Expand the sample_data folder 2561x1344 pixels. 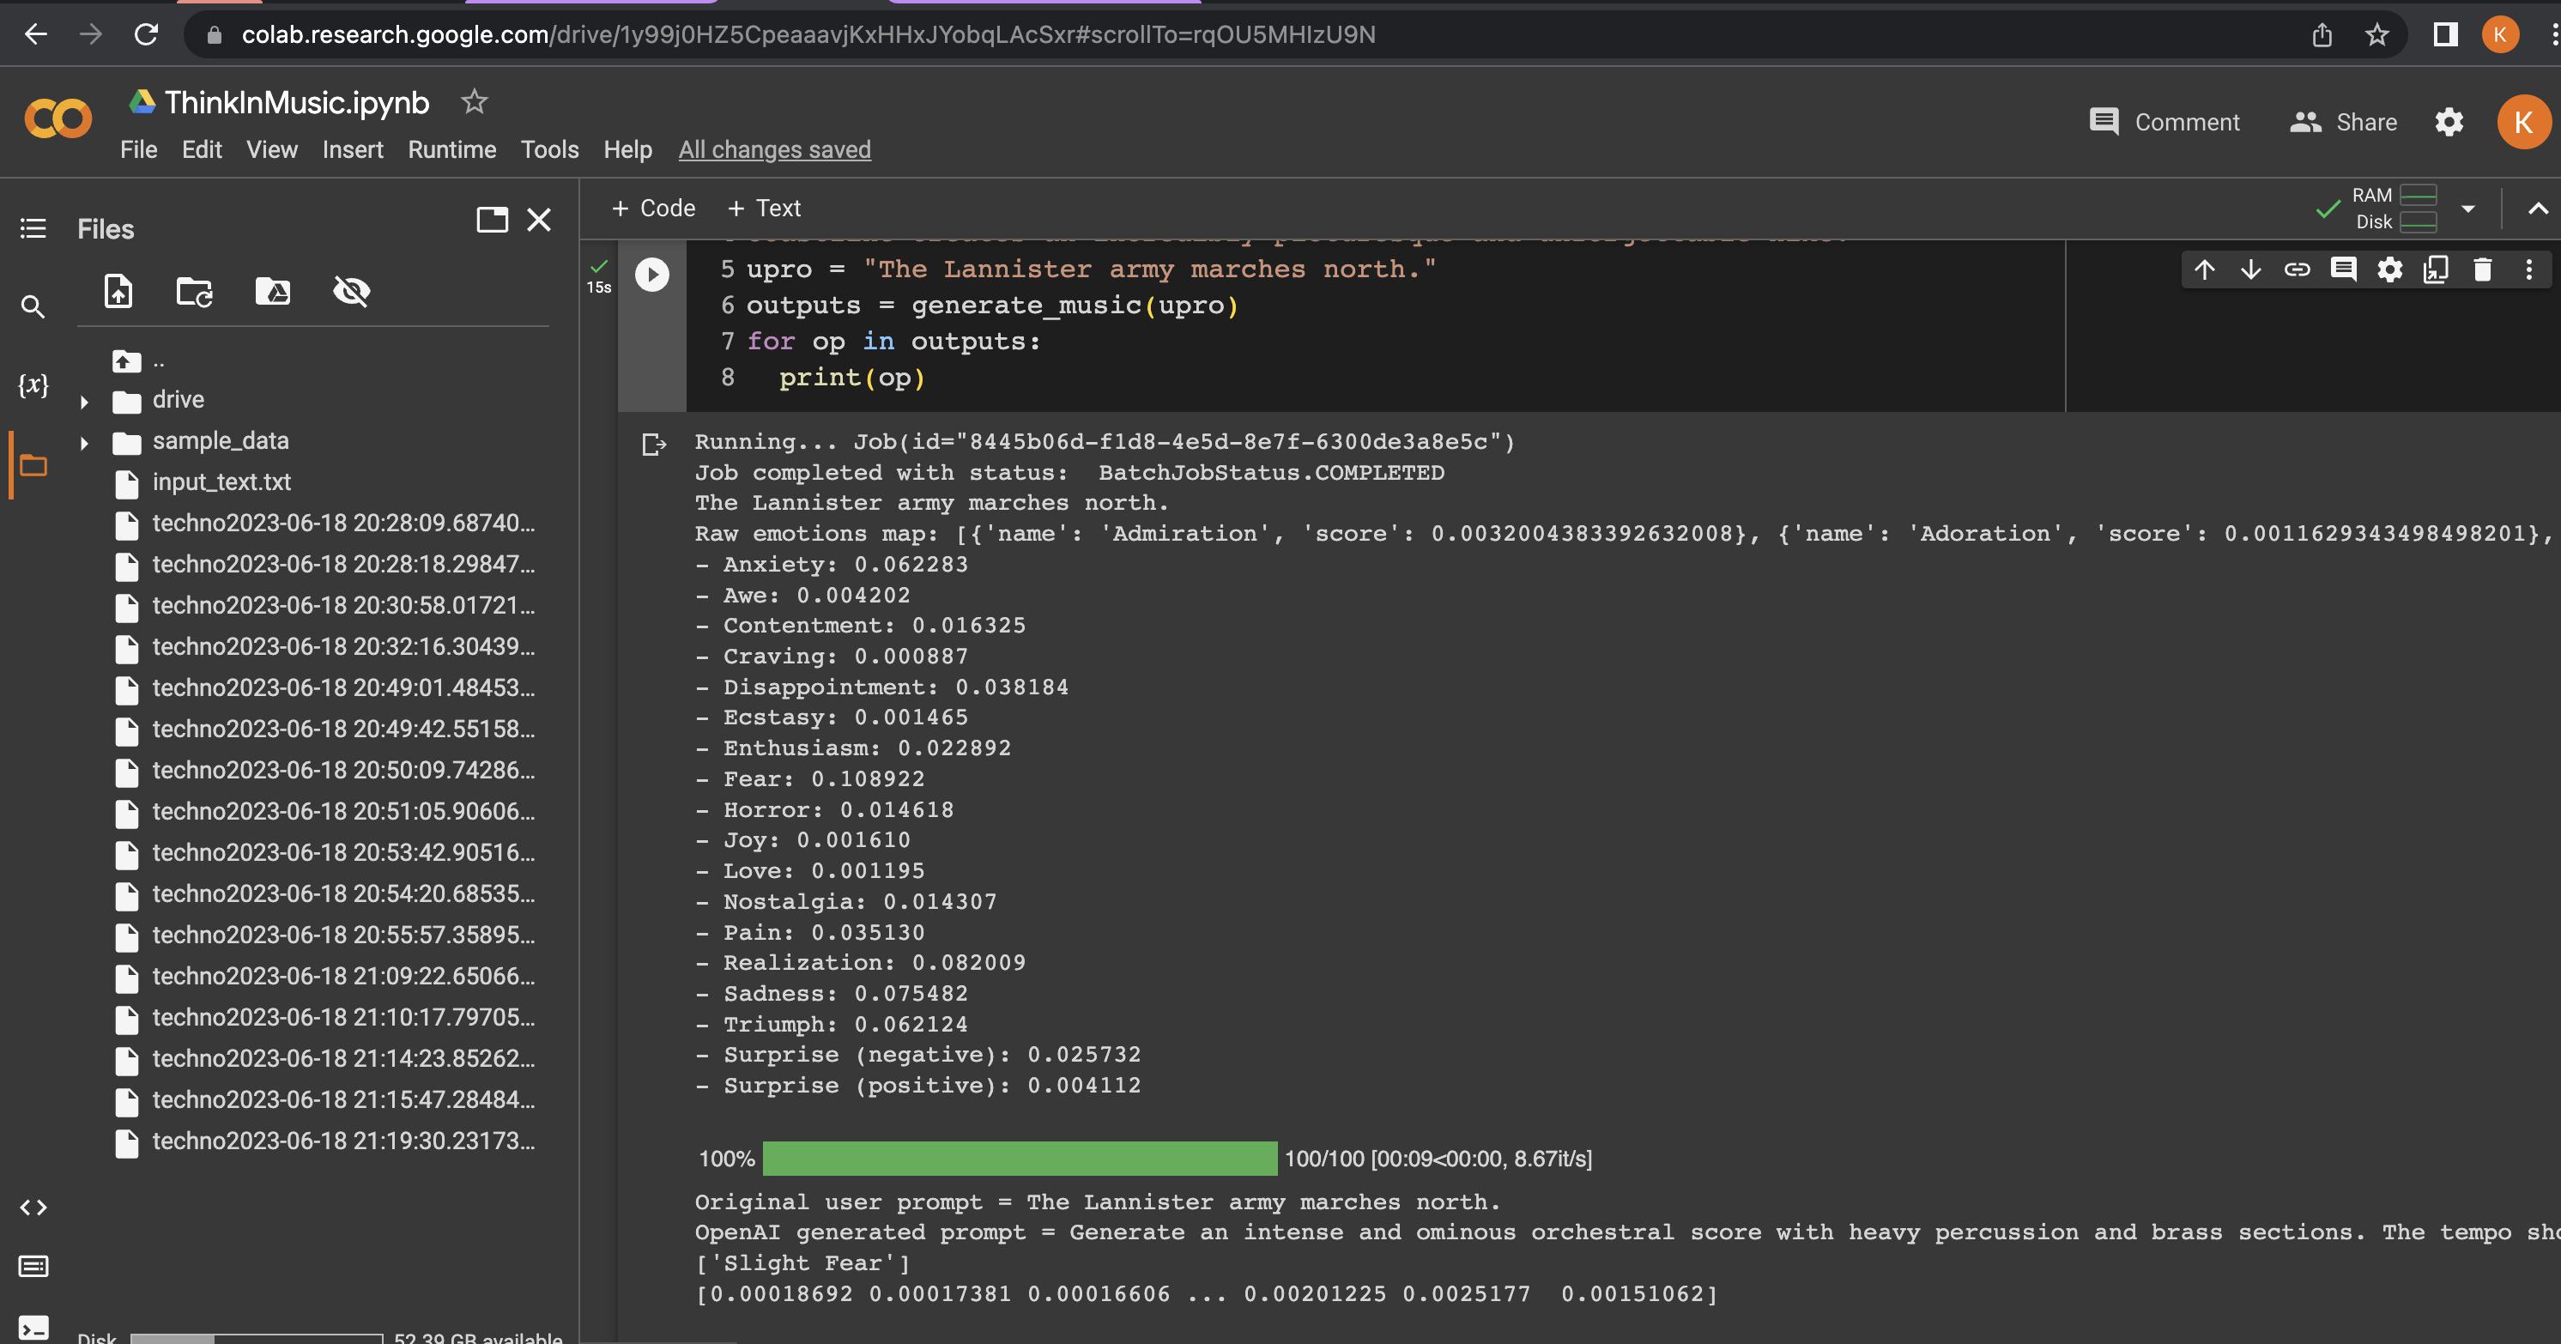coord(84,442)
